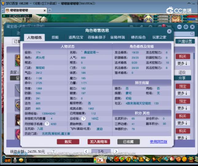Switch to the 人物/修炼 tab
This screenshot has height=166, width=198.
(34, 38)
